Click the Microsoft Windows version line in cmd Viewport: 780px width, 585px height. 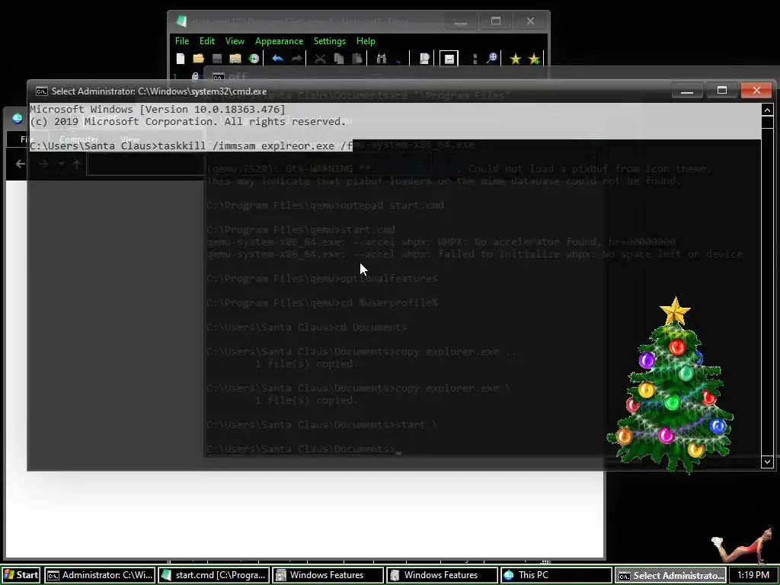point(158,109)
